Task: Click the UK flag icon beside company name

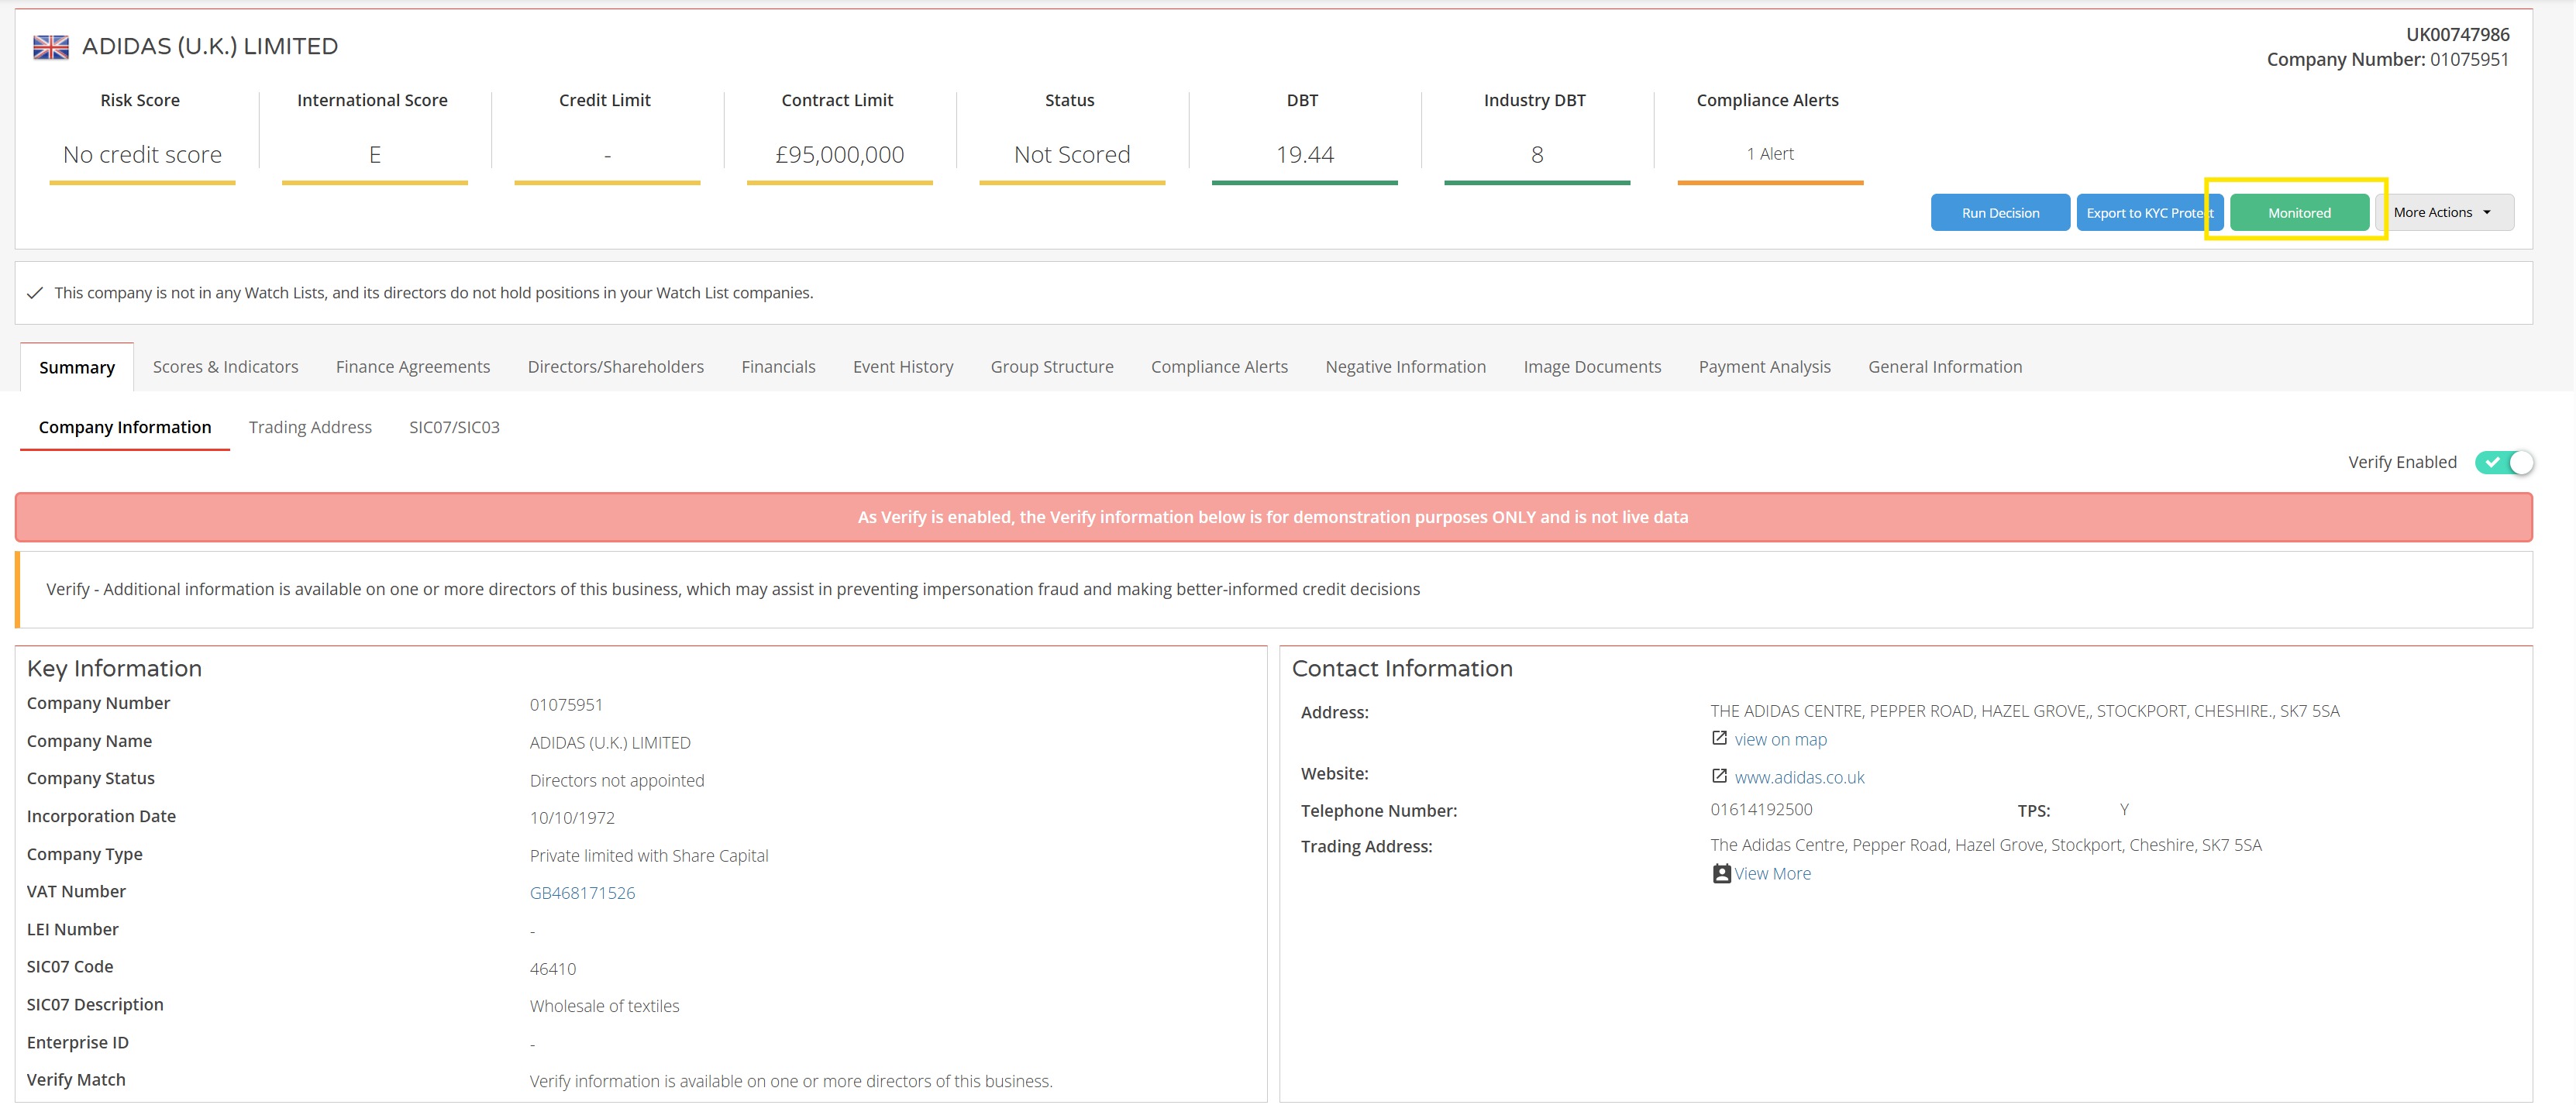Action: [50, 47]
